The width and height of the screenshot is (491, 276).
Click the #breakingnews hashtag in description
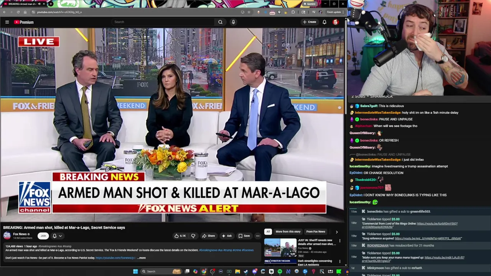(208, 250)
